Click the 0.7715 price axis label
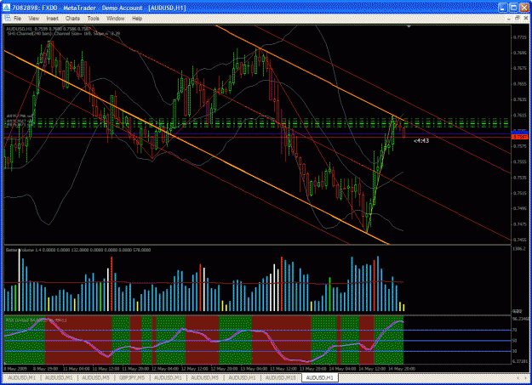This screenshot has width=532, height=385. coord(520,37)
